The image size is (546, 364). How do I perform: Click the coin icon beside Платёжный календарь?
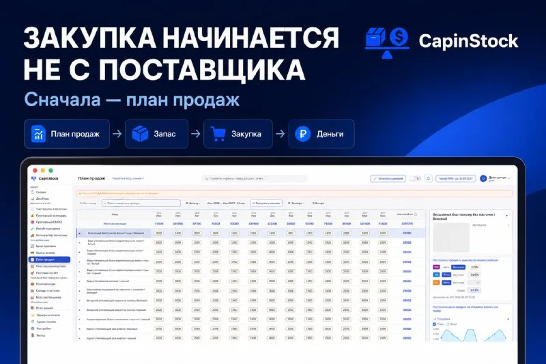[32, 216]
